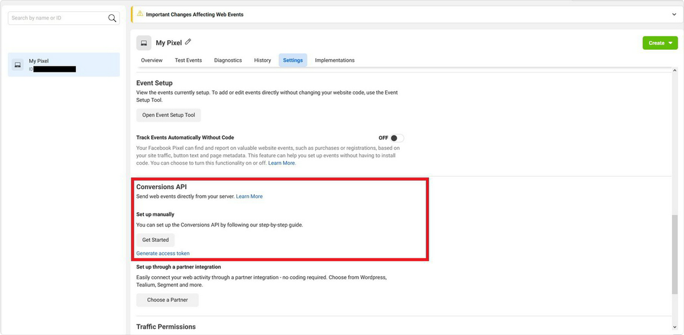684x335 pixels.
Task: Click Open Event Setup Tool button
Action: click(x=169, y=115)
